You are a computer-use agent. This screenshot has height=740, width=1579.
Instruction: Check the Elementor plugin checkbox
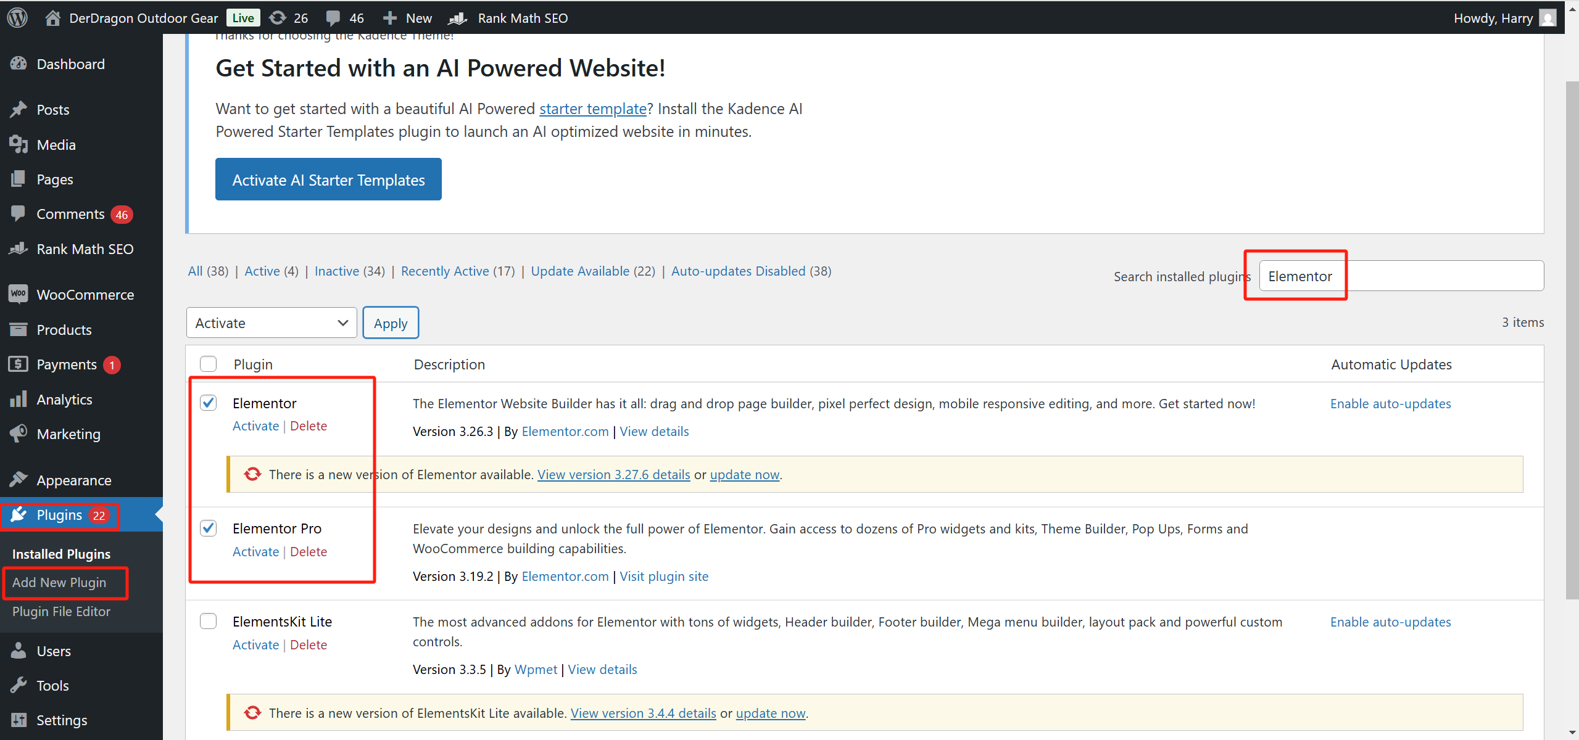coord(208,403)
